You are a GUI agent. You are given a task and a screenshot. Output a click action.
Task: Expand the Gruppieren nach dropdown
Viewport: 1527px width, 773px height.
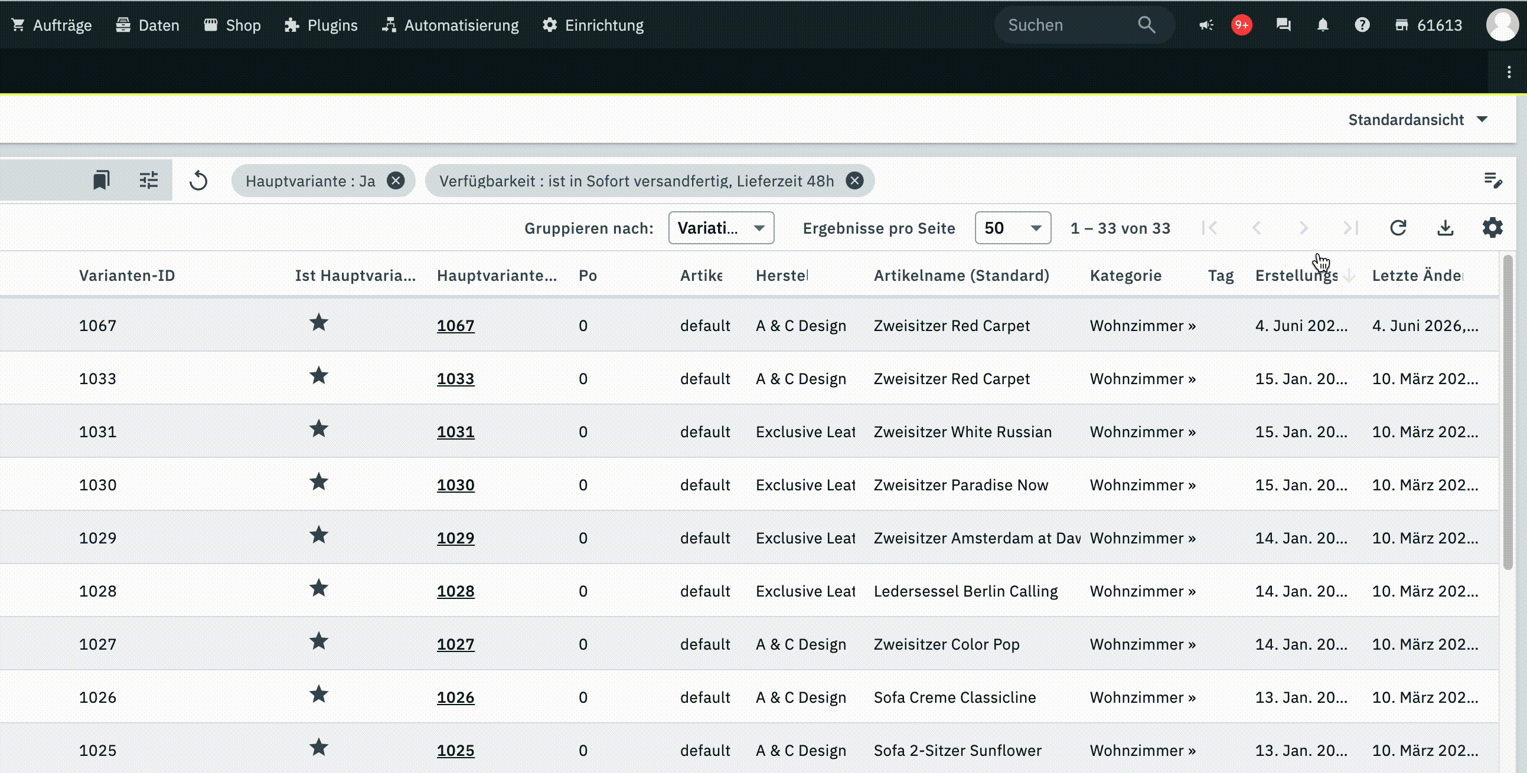[x=721, y=228]
